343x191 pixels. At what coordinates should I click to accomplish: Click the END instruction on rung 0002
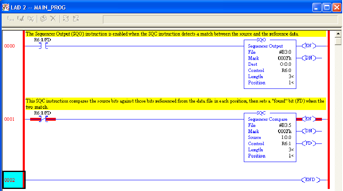(311, 180)
